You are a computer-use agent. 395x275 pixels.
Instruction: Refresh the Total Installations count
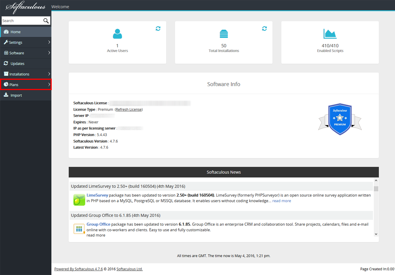[264, 28]
